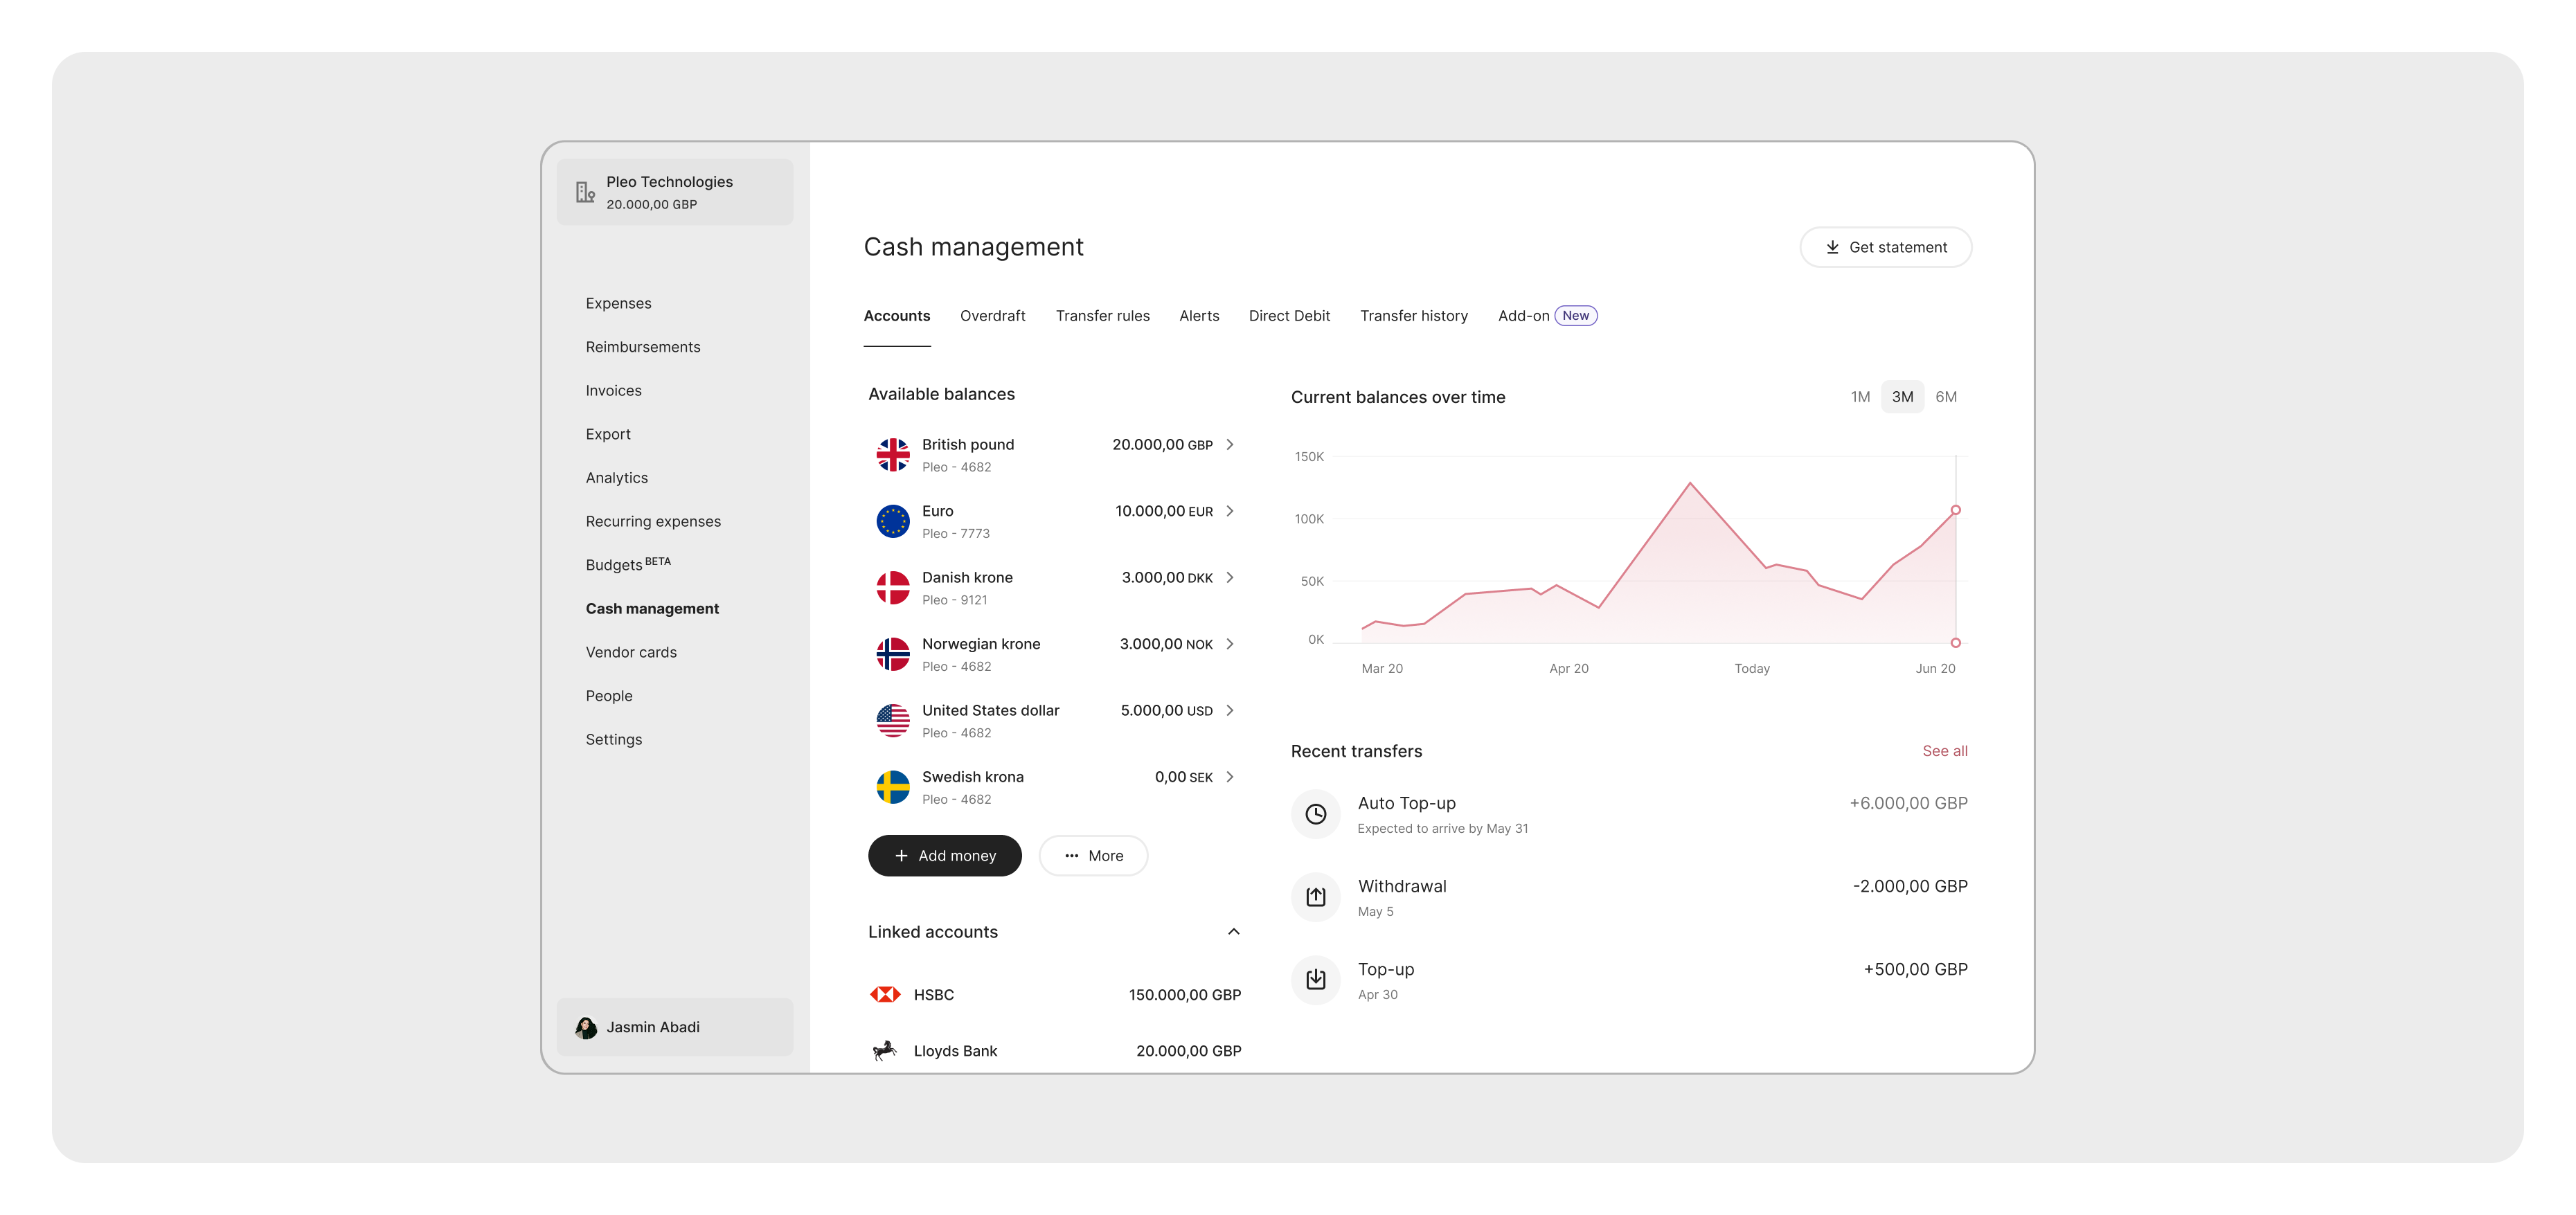Screen dimensions: 2576x1215
Task: Select the 6M chart time range
Action: 1945,397
